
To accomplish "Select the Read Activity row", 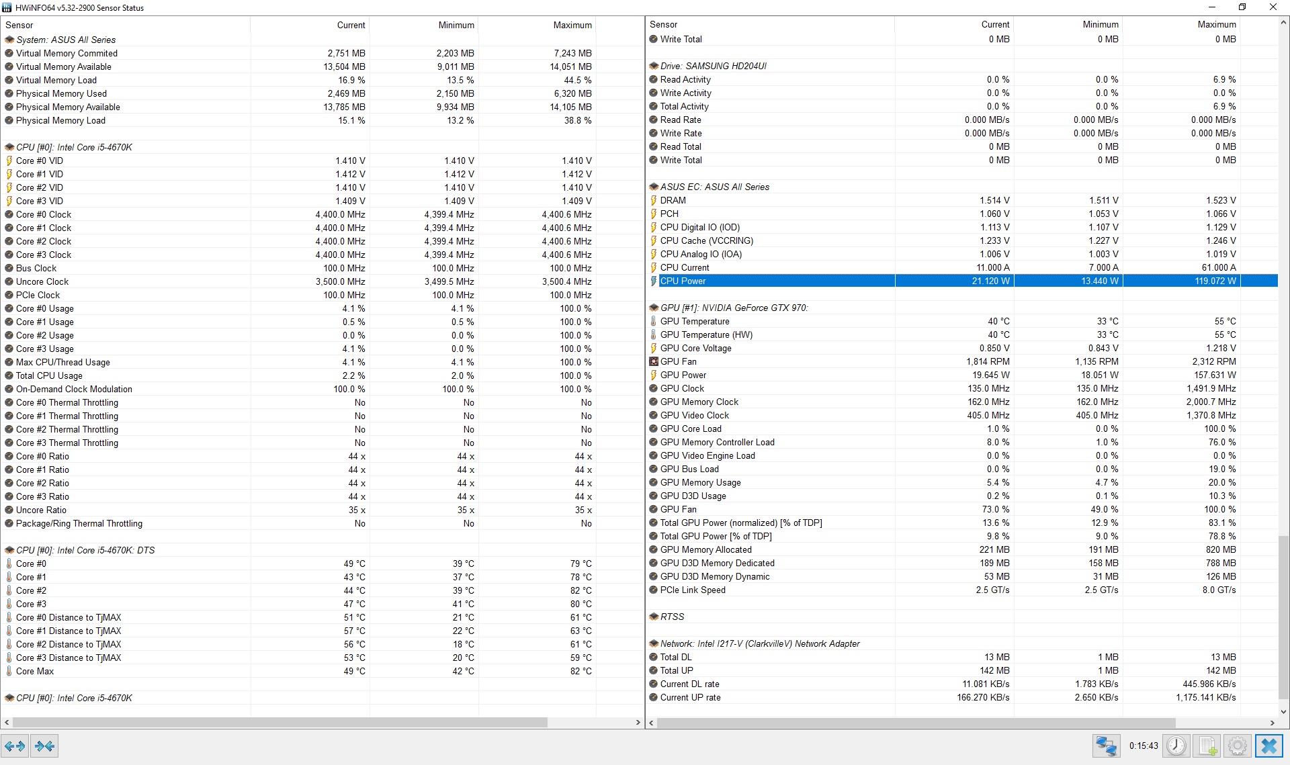I will 962,79.
